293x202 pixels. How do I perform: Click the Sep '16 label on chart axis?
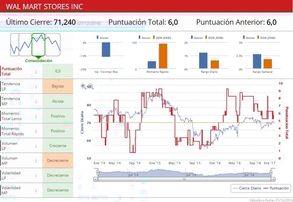[255, 163]
